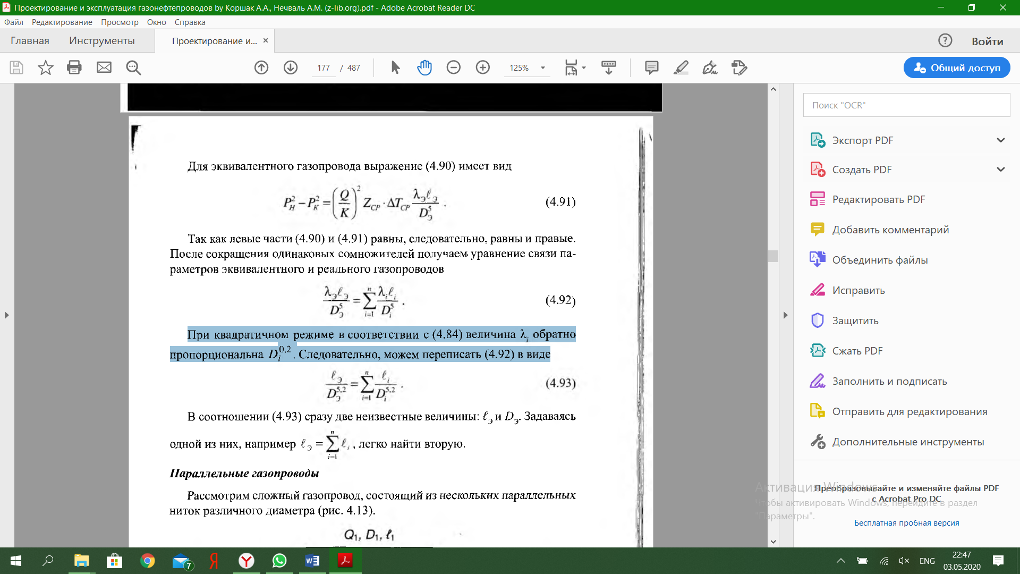The width and height of the screenshot is (1020, 574).
Task: Click the vertical document scrollbar thumb
Action: point(773,256)
